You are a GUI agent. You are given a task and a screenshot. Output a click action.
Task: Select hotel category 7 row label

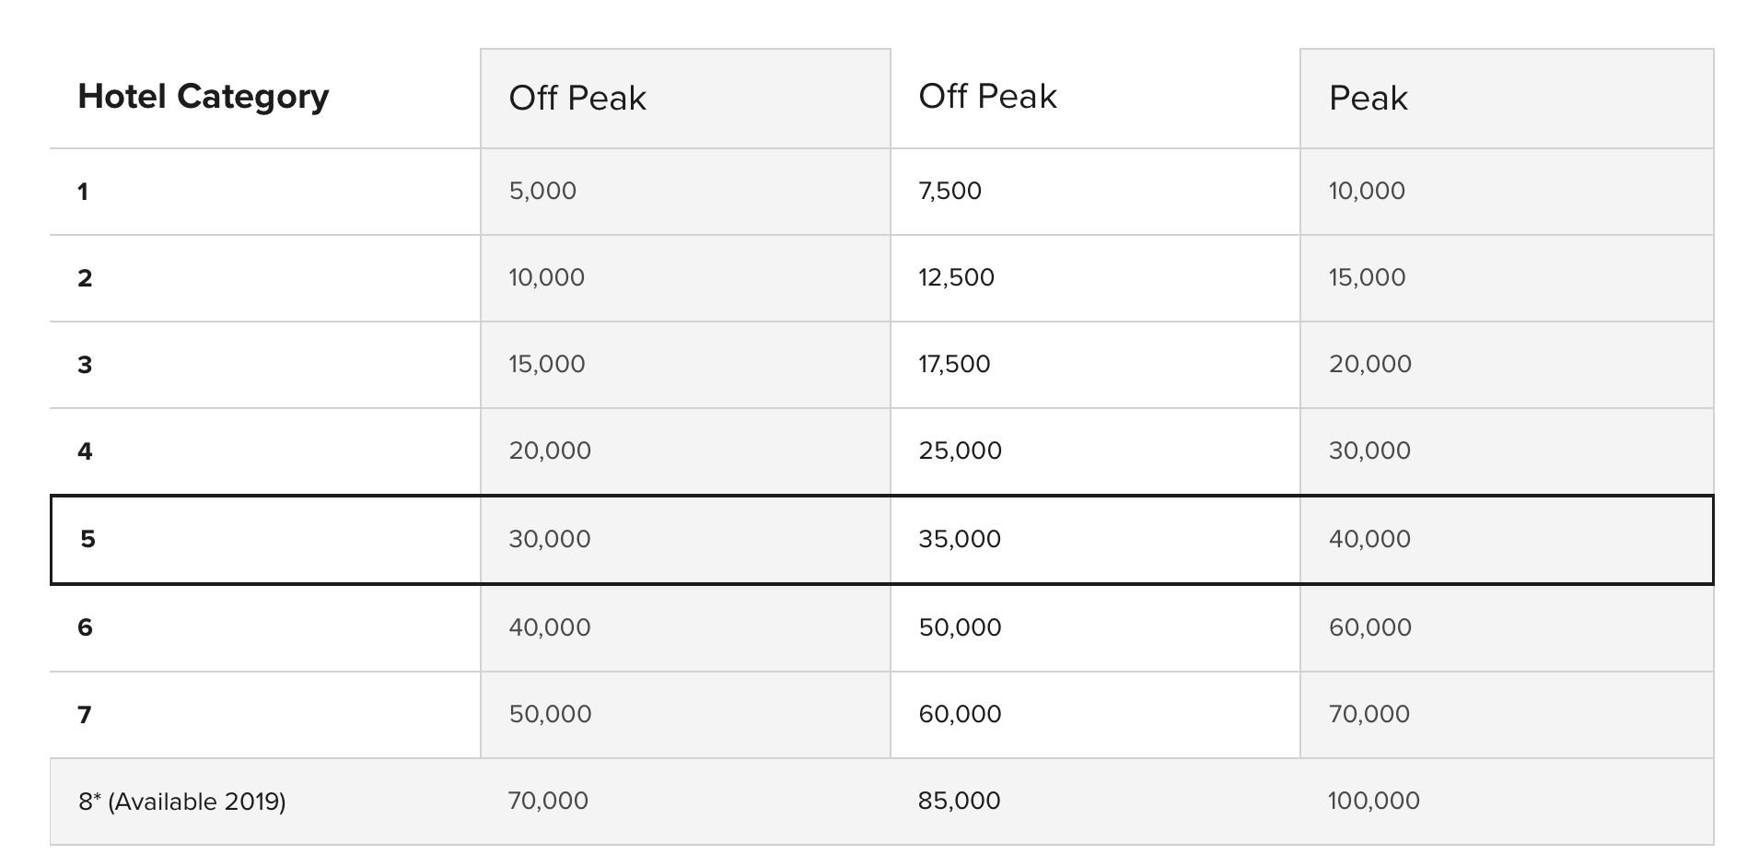pos(85,715)
